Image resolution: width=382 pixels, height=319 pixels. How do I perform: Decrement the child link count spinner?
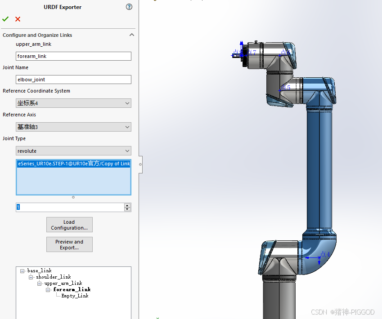point(127,209)
